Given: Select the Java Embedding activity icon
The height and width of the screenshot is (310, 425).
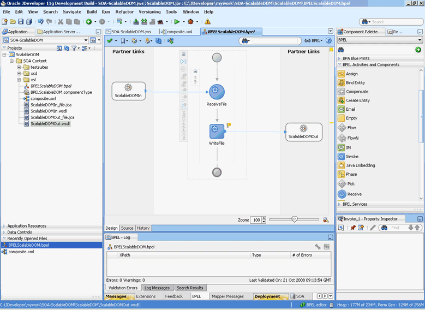Looking at the screenshot, I should (342, 165).
